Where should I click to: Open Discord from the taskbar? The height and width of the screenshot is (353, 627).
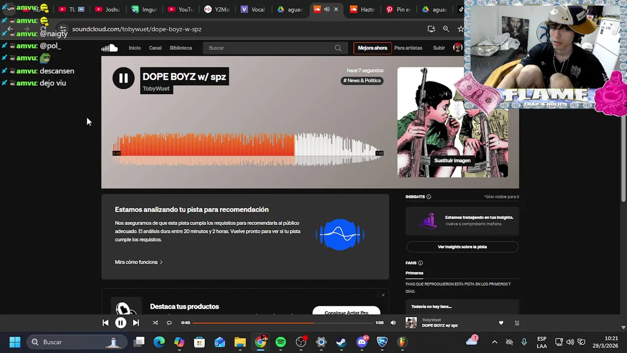pyautogui.click(x=362, y=342)
